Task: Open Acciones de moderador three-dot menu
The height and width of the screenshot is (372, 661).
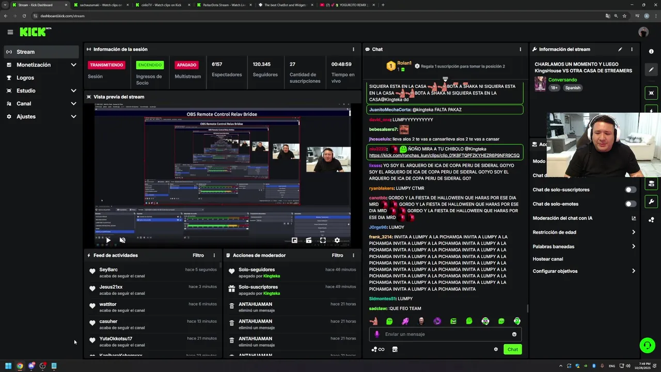Action: tap(353, 255)
